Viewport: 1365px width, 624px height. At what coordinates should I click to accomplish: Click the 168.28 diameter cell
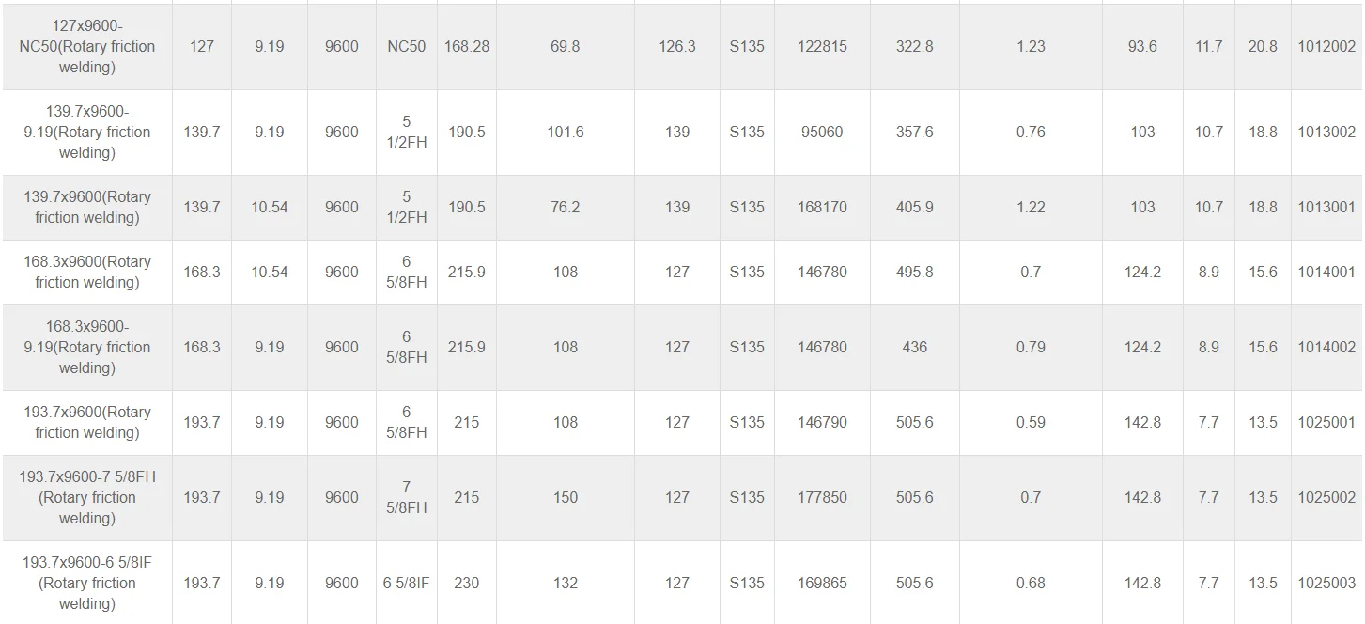(x=466, y=46)
